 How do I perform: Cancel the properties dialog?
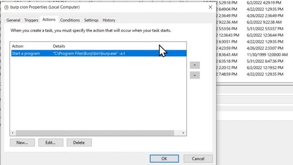pos(198,159)
